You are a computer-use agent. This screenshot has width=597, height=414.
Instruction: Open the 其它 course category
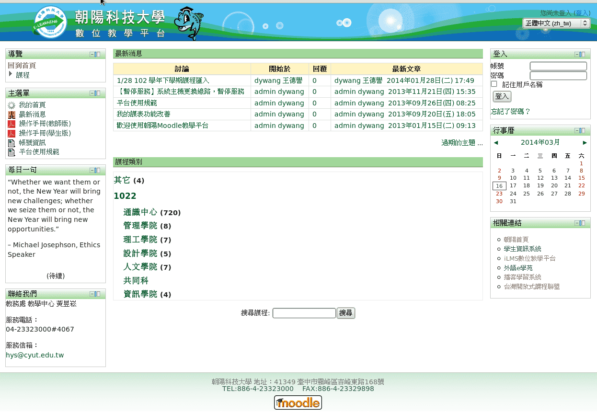(x=122, y=180)
